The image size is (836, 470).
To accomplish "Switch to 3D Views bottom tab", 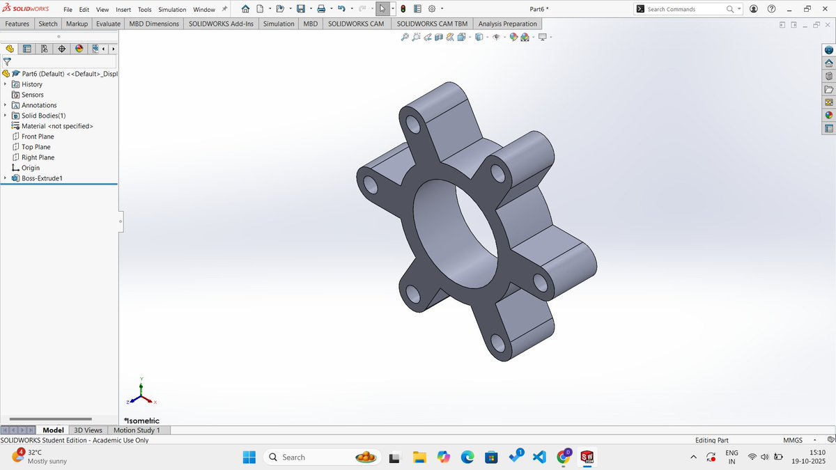I will tap(88, 430).
